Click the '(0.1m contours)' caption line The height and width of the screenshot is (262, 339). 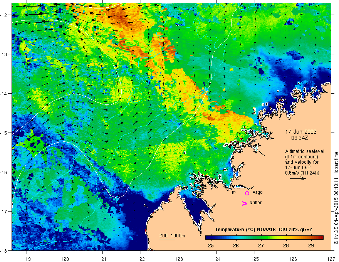pyautogui.click(x=302, y=157)
